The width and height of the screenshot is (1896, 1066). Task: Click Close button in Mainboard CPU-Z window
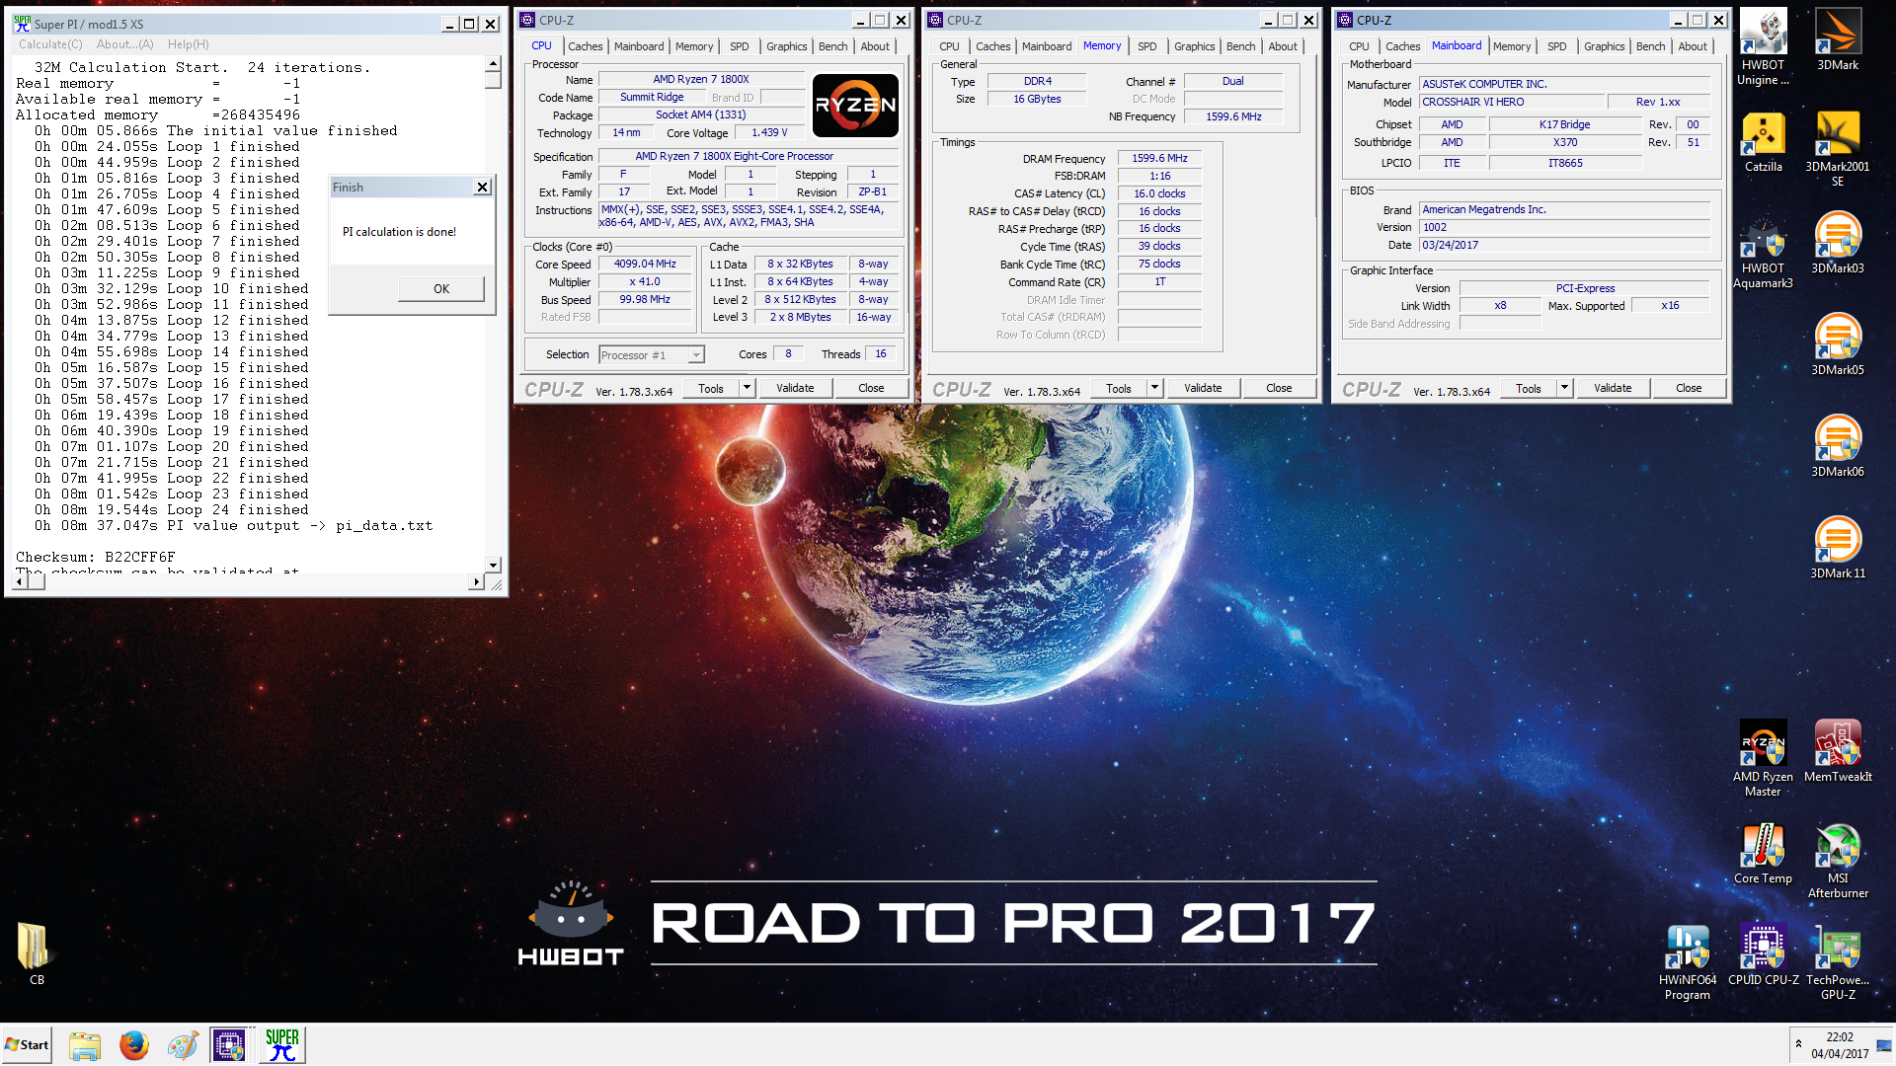pos(1689,388)
